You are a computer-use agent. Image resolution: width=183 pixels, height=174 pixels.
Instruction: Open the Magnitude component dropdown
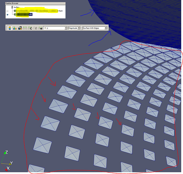(x=74, y=28)
